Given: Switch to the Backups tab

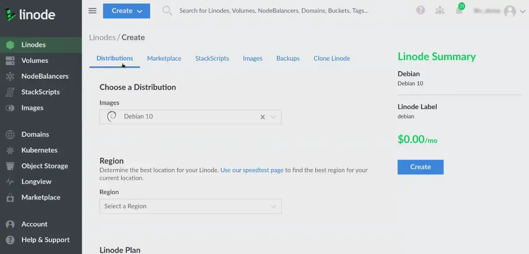Looking at the screenshot, I should pyautogui.click(x=288, y=58).
